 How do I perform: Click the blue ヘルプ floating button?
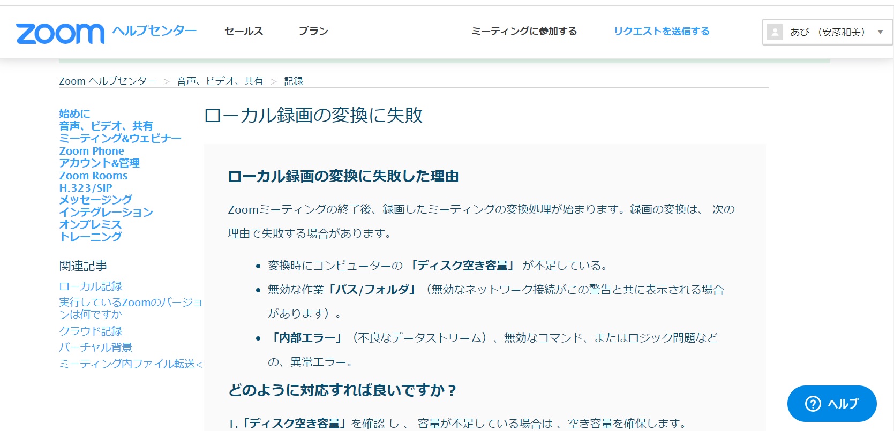832,404
